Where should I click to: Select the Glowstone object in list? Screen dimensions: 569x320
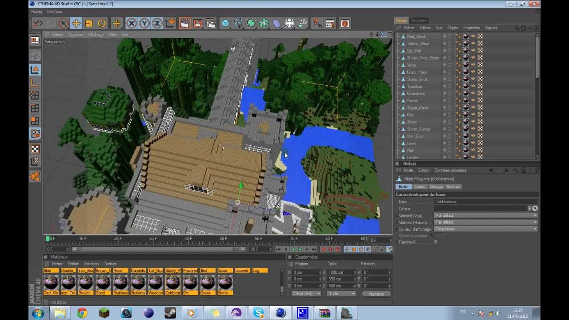(x=416, y=93)
